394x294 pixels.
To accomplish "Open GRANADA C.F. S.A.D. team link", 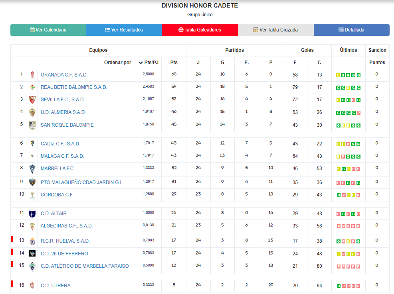I will (x=64, y=75).
